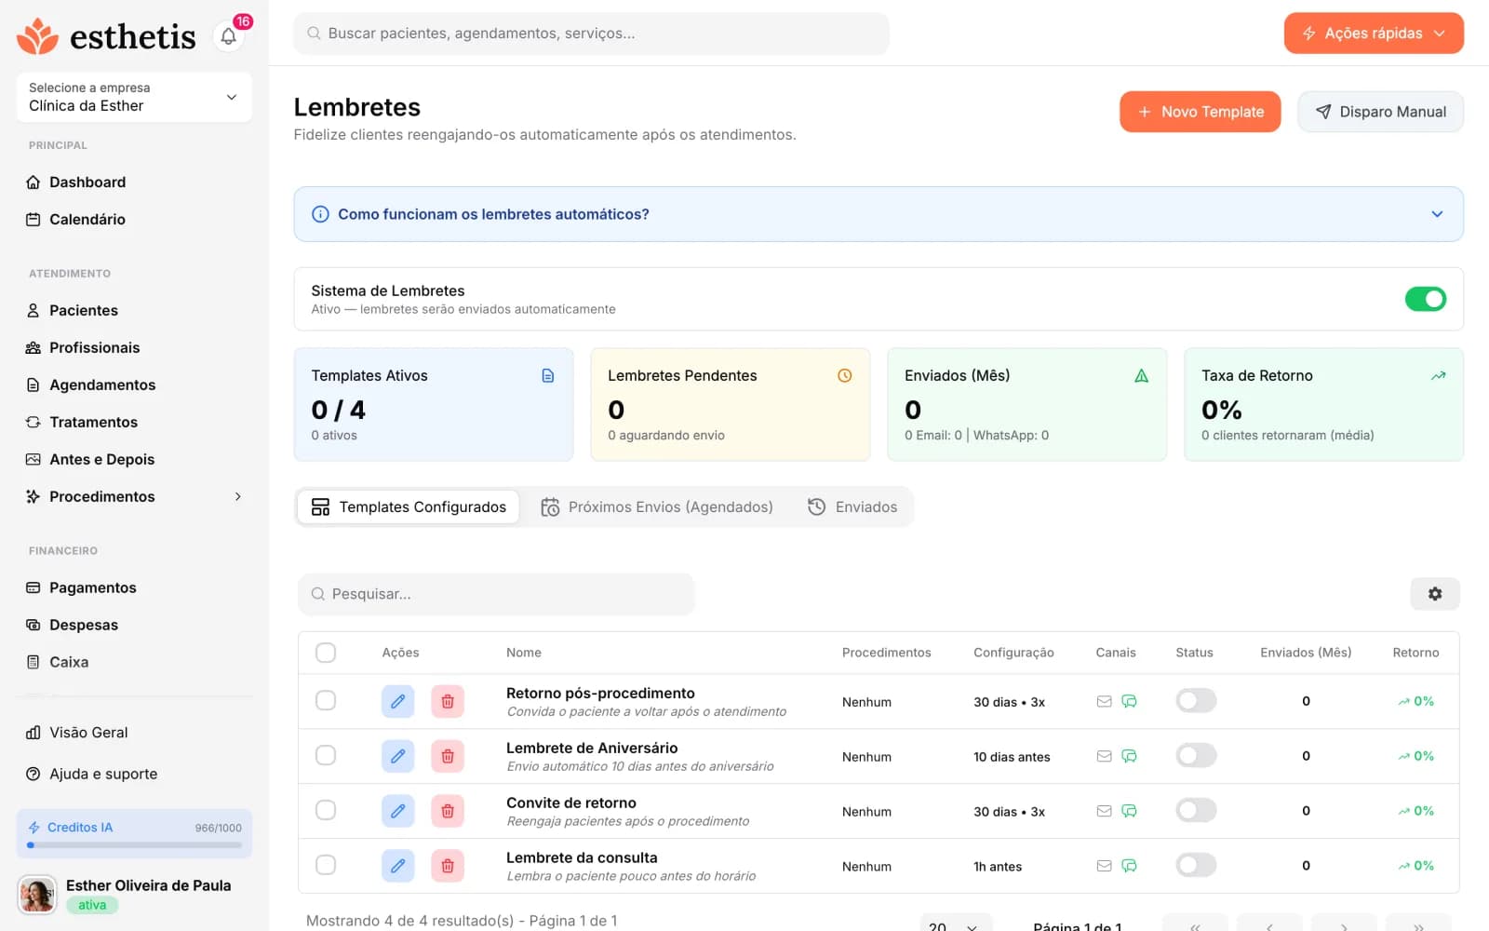Turn off the Sistema de Lembretes switch
Viewport: 1489px width, 931px height.
tap(1425, 299)
